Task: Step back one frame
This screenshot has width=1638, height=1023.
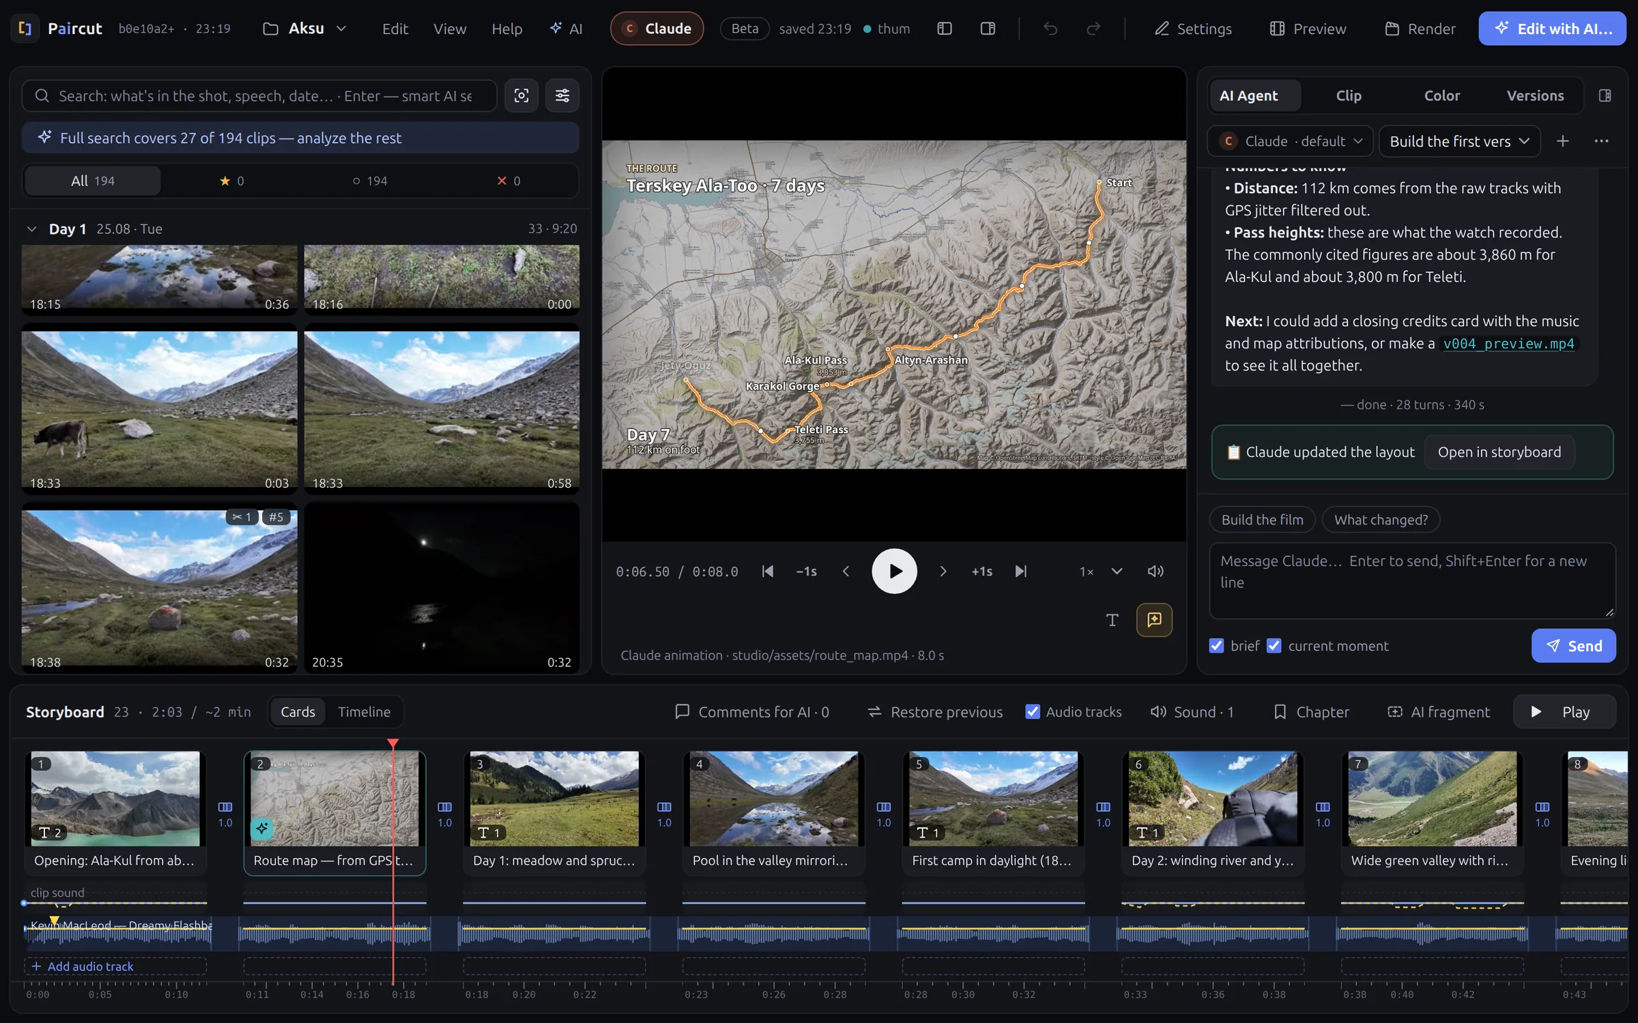Action: tap(846, 572)
